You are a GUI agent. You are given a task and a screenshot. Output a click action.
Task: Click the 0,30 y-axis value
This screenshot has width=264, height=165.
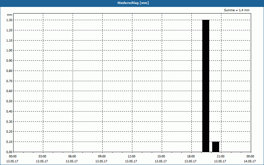[x=9, y=121]
